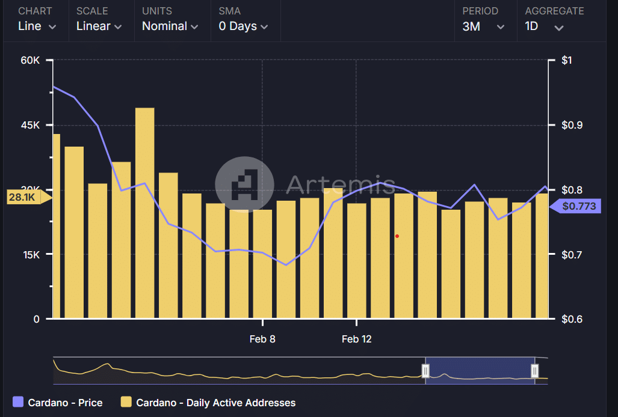Viewport: 618px width, 417px height.
Task: Click the $0.773 price value marker
Action: (578, 206)
